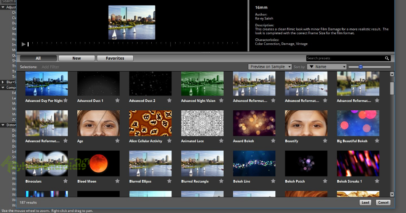This screenshot has height=213, width=406.
Task: Collapse the Comp category in sidebar tree
Action: 3,87
